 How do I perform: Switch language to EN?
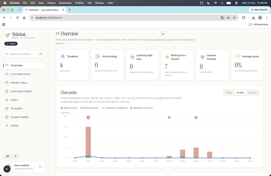(8, 156)
